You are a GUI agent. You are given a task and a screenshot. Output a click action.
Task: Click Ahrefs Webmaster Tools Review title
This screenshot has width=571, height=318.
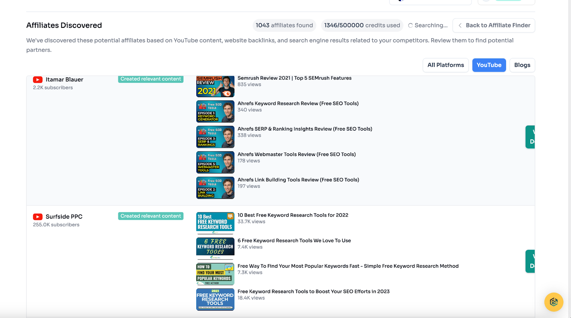coord(297,155)
